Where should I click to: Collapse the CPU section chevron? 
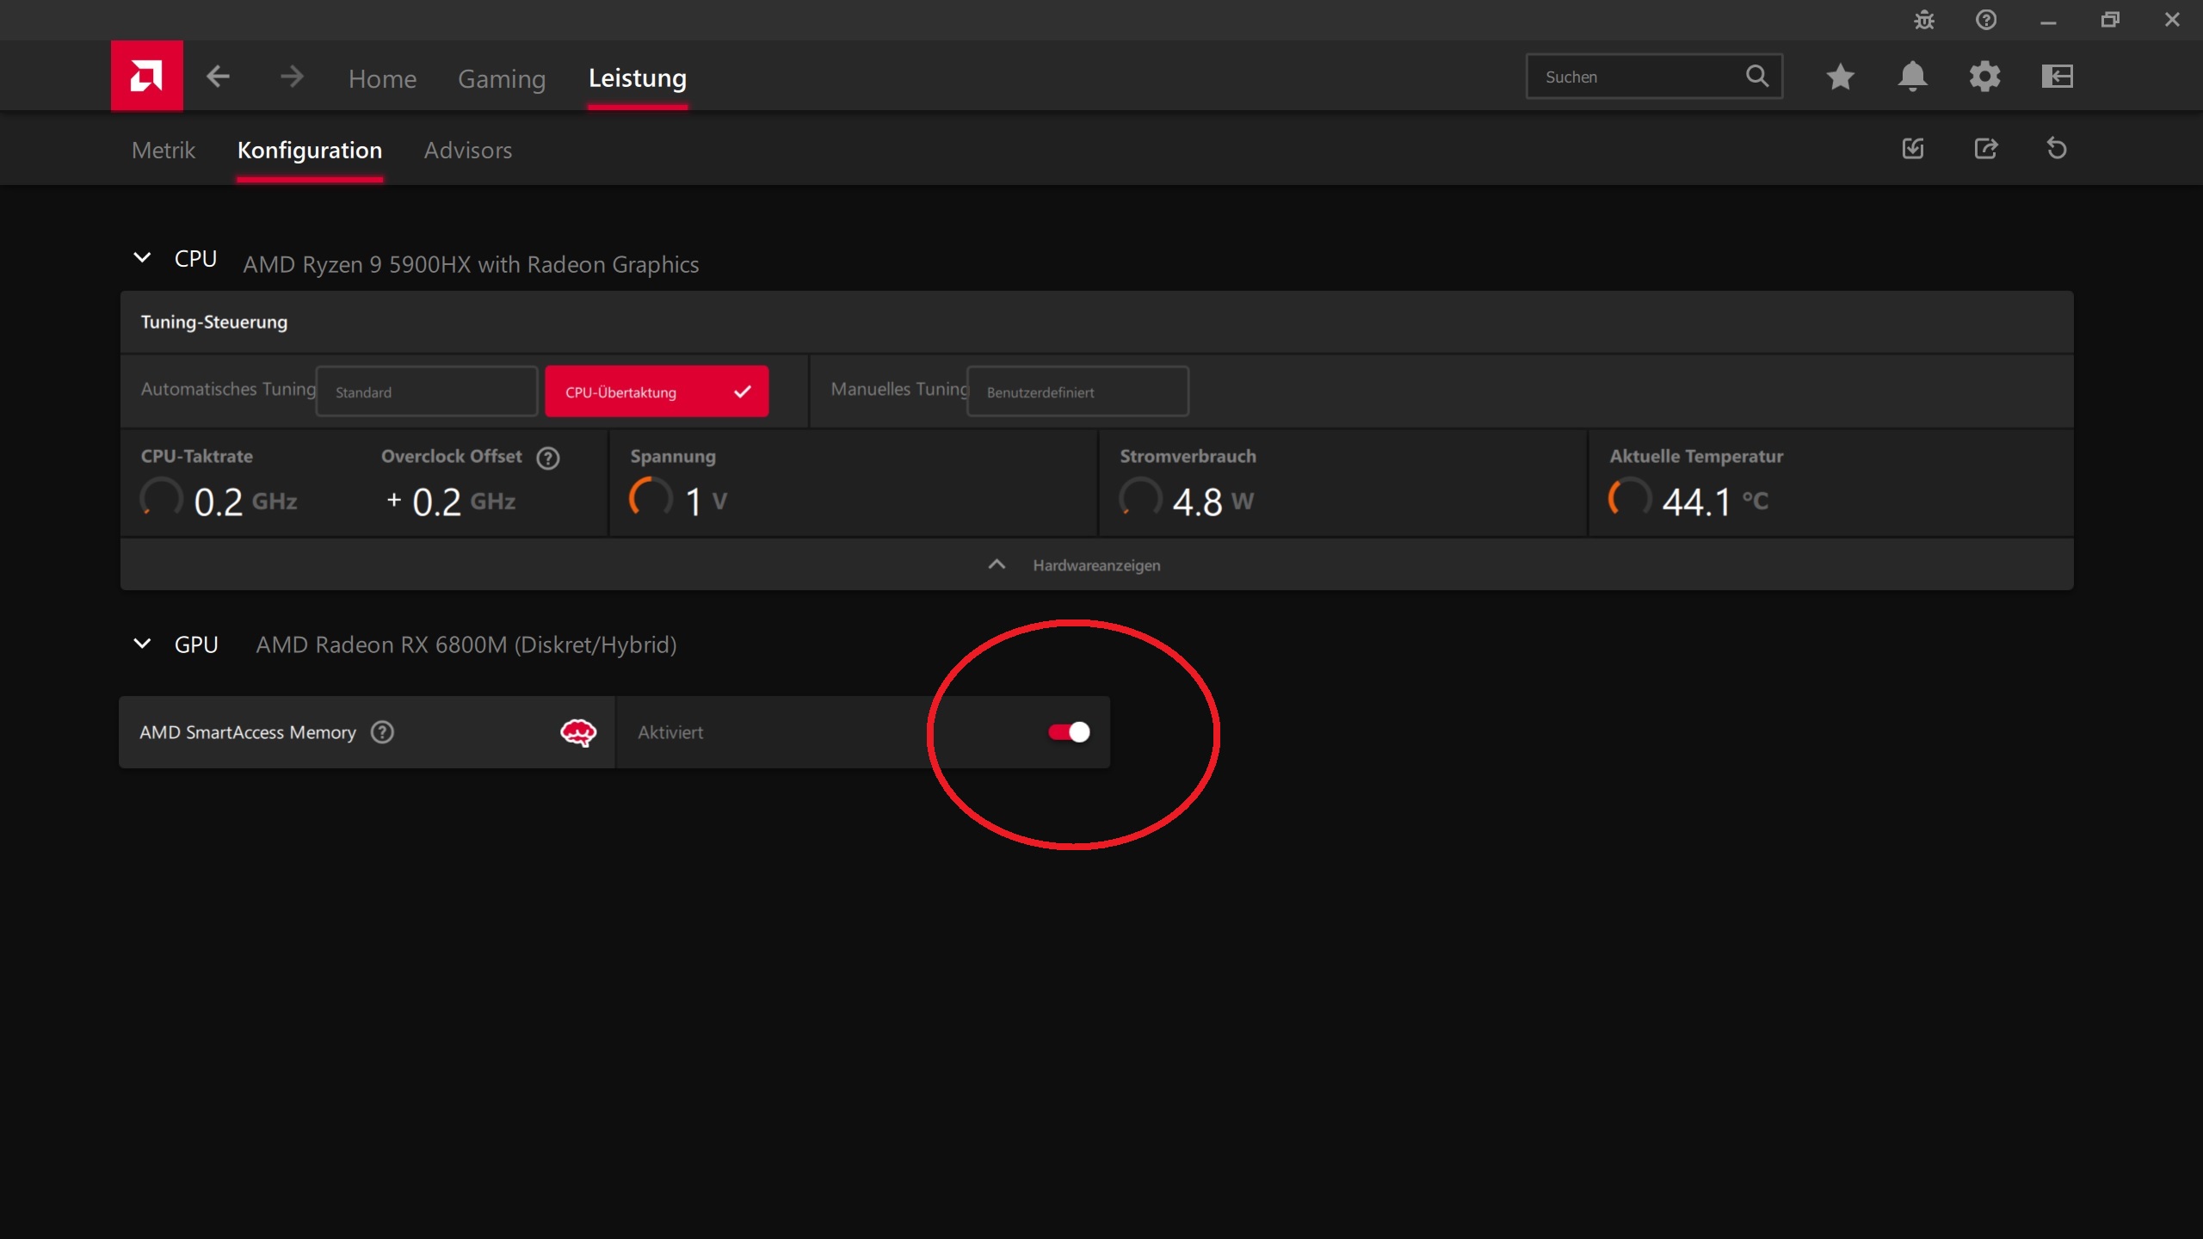(143, 257)
